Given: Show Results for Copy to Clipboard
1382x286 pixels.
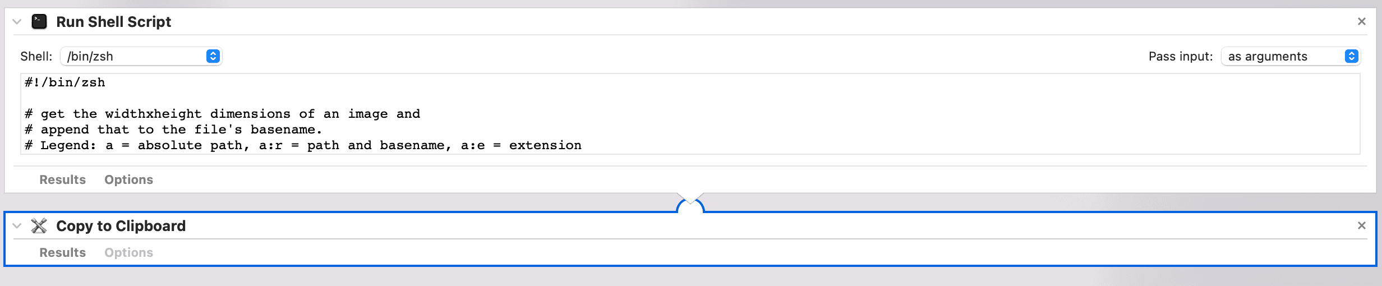Looking at the screenshot, I should pyautogui.click(x=62, y=252).
